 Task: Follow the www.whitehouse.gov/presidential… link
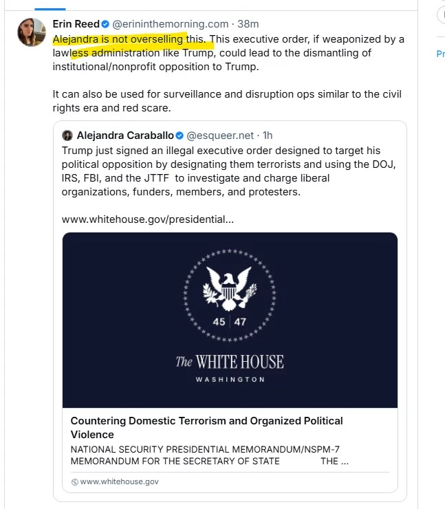point(147,219)
